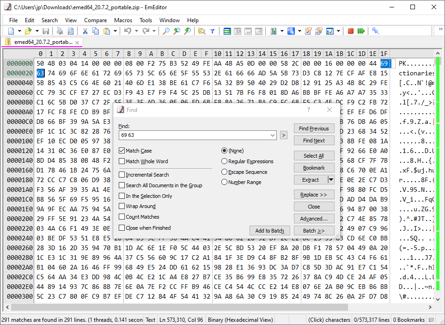Viewport: 445px width, 325px height.
Task: Select the Wrap by Characters toolbar icon
Action: (238, 31)
